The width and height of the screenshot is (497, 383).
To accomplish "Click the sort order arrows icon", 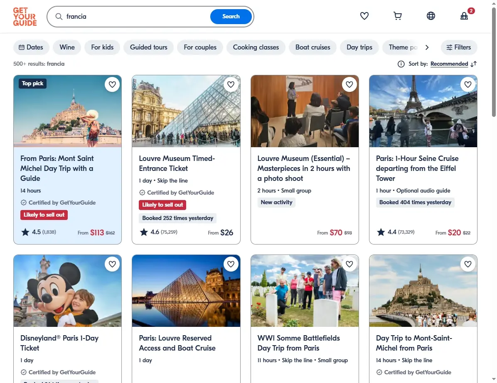I will tap(474, 64).
